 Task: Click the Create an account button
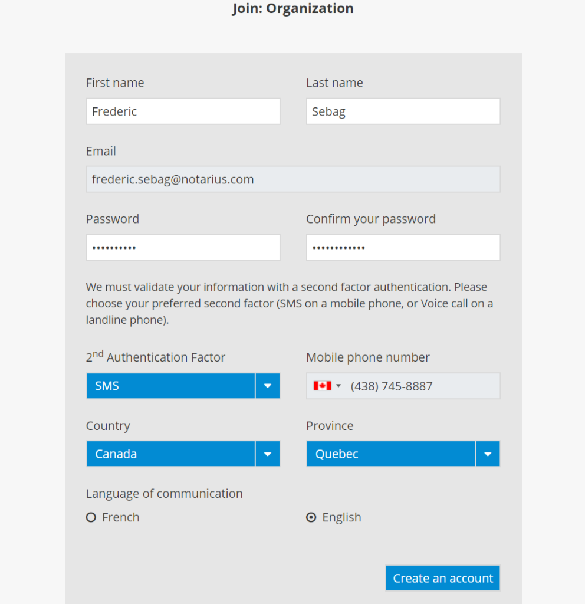pos(443,578)
